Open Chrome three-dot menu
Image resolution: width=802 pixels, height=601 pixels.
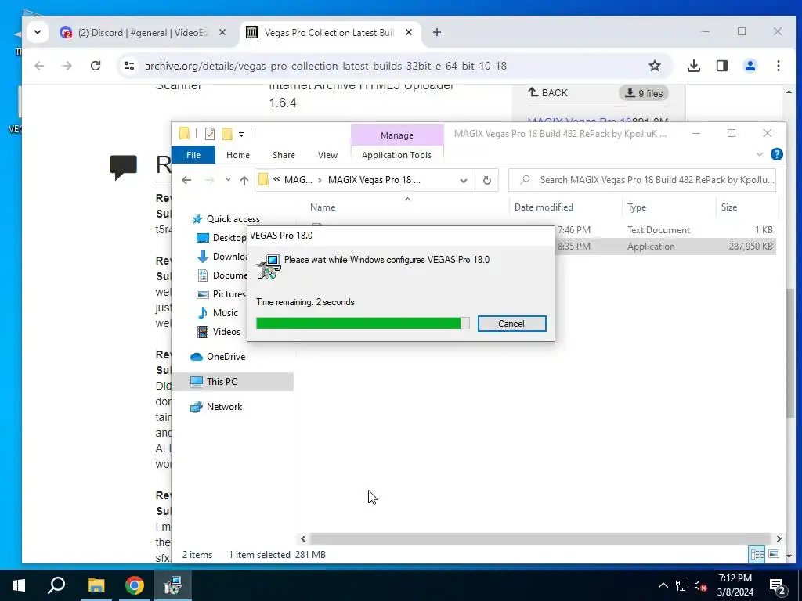pyautogui.click(x=778, y=66)
